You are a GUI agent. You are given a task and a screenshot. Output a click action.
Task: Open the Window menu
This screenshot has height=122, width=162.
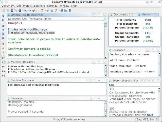click(x=64, y=6)
